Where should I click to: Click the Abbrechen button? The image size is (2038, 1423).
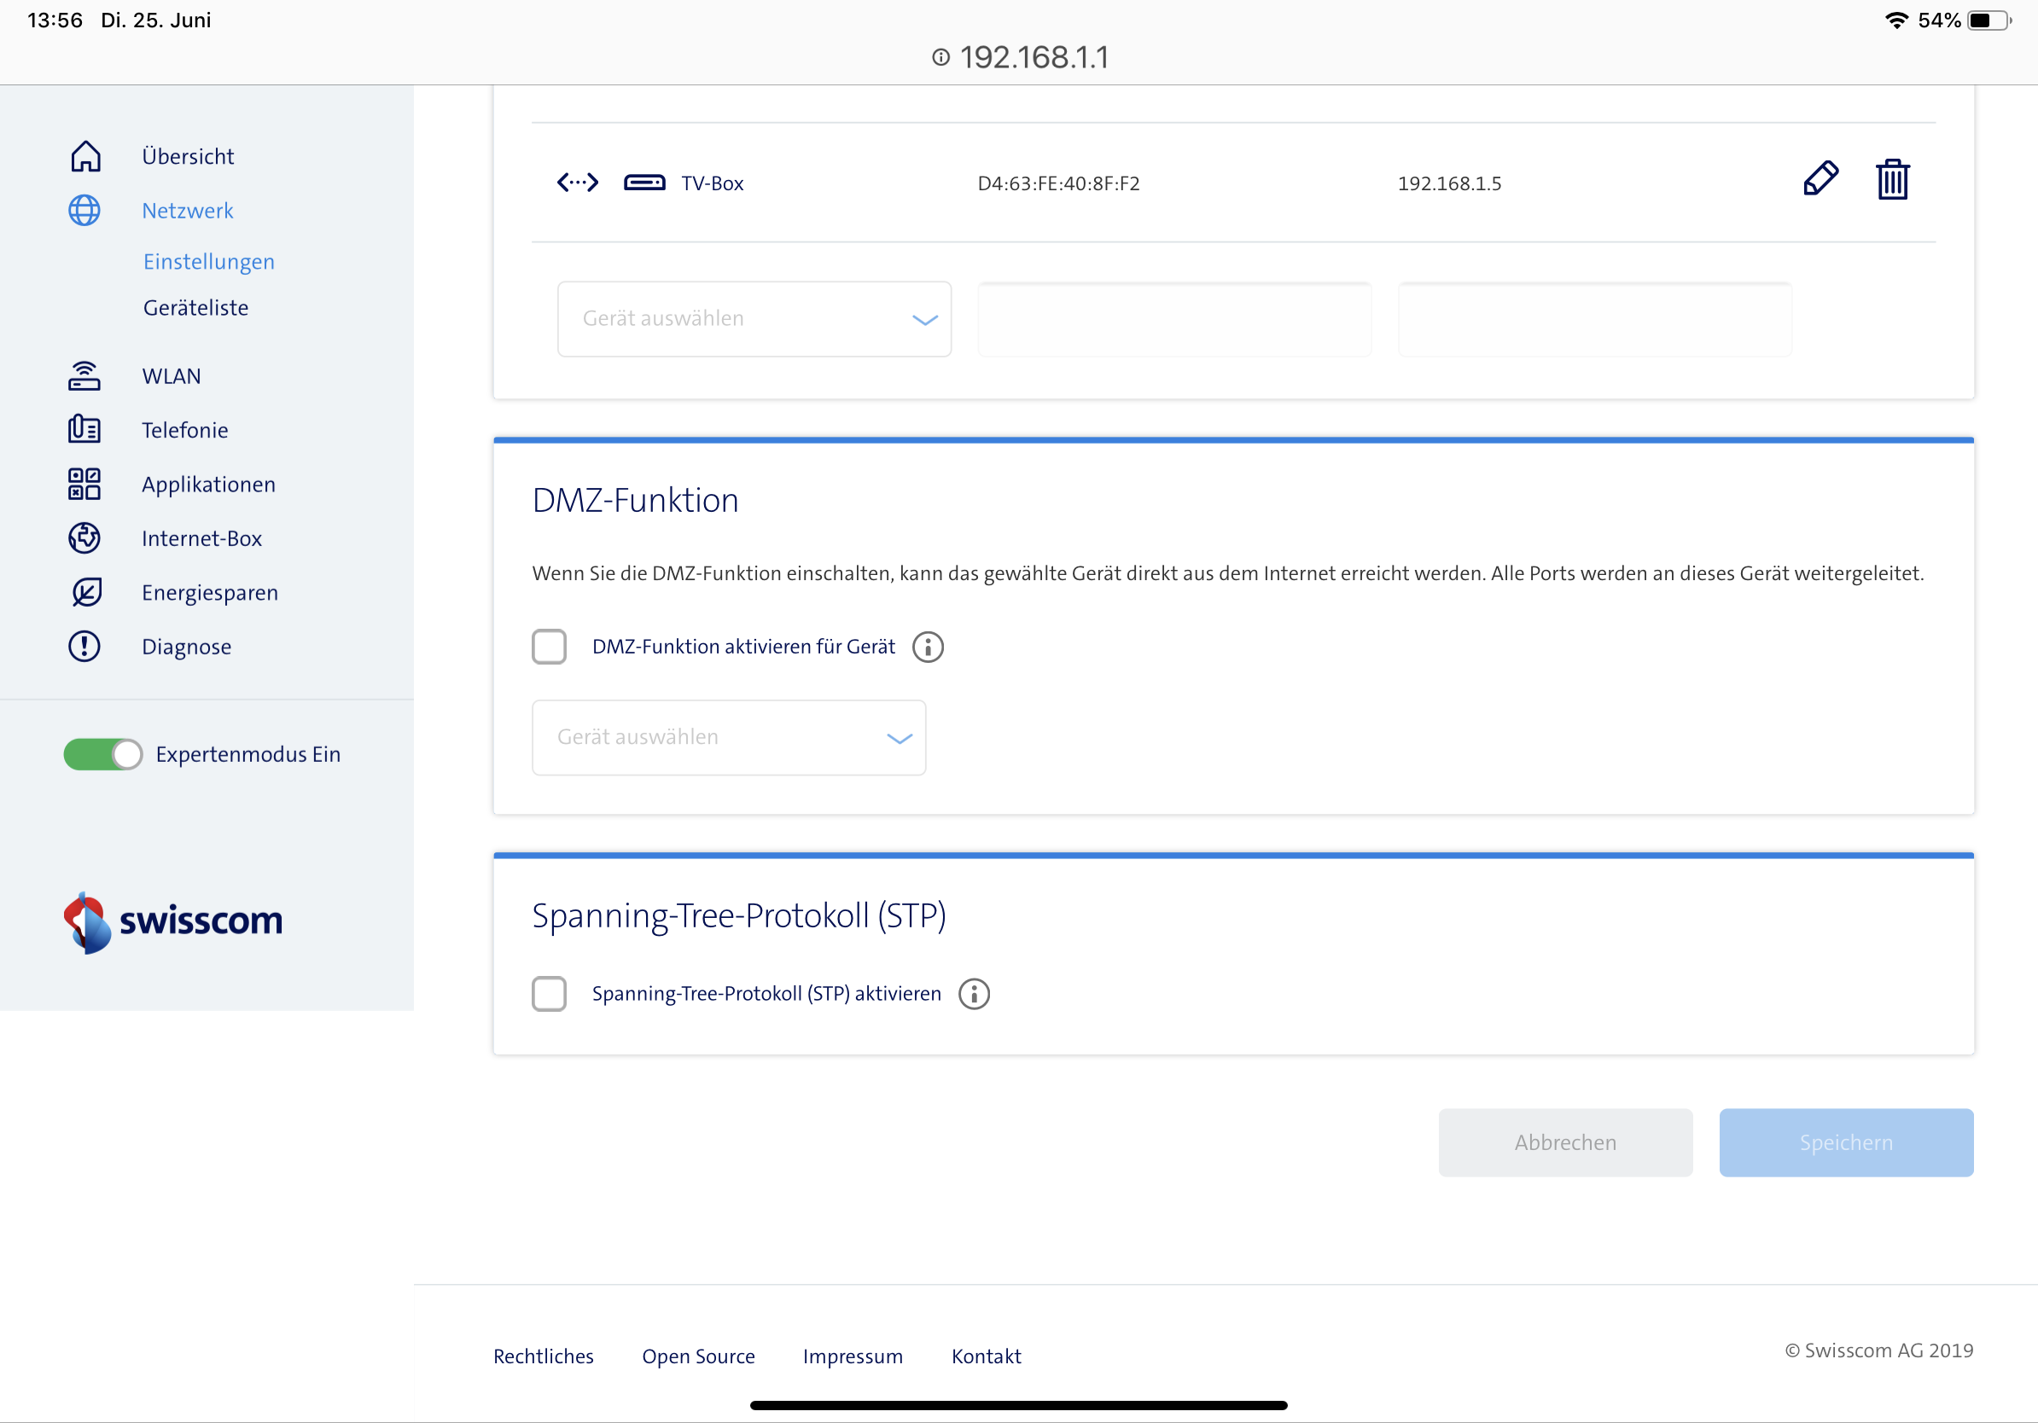pyautogui.click(x=1565, y=1142)
